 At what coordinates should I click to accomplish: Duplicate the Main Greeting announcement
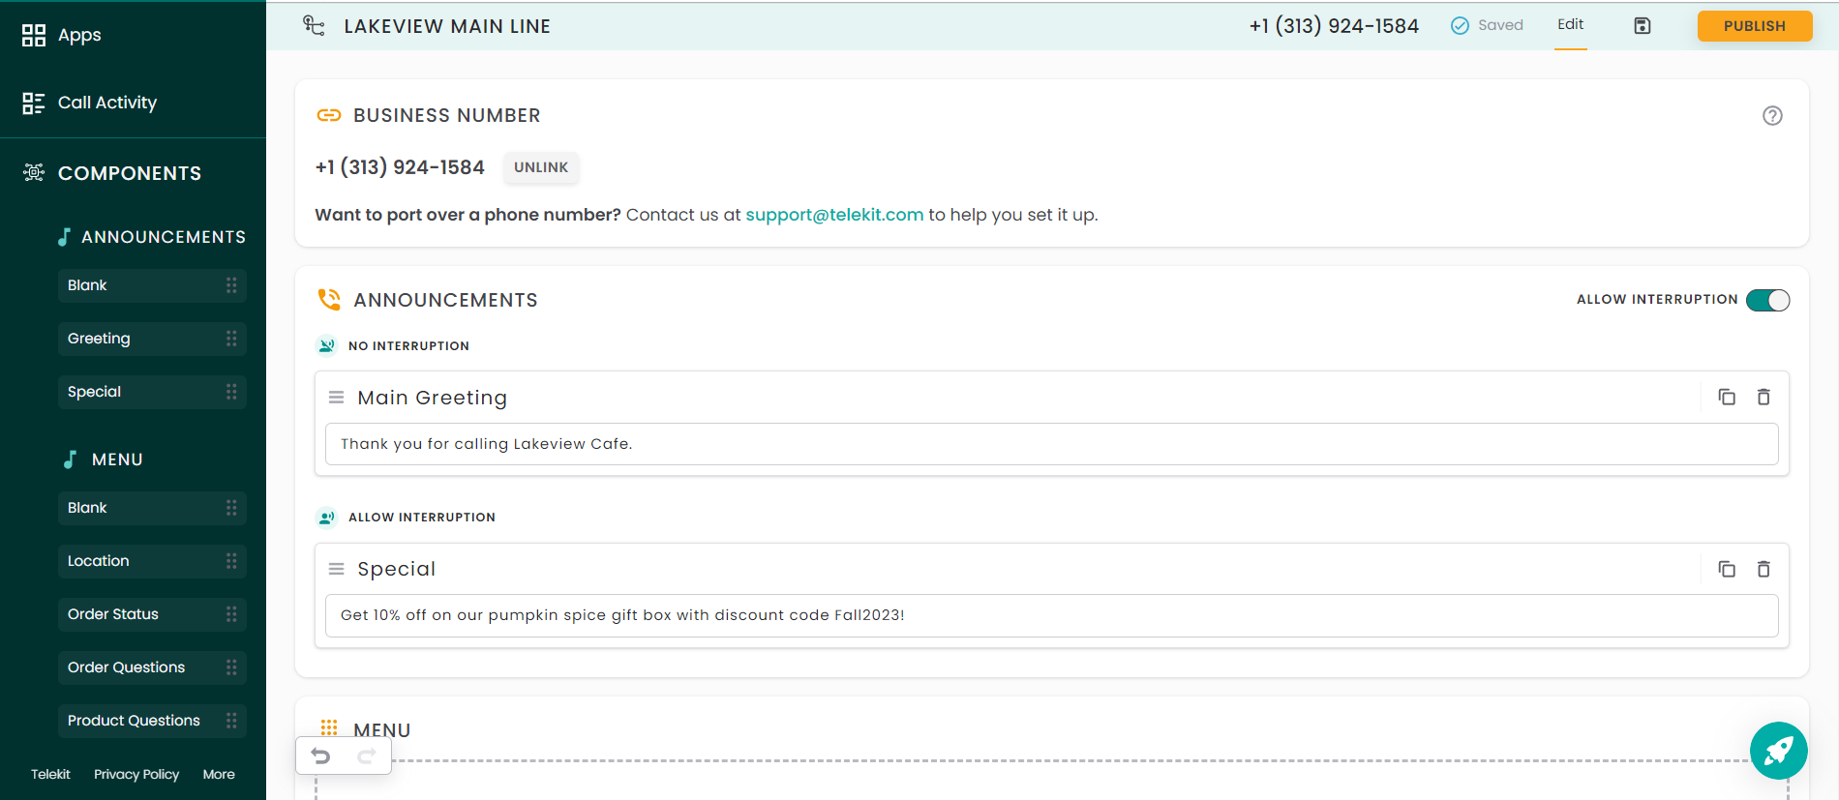[1727, 398]
